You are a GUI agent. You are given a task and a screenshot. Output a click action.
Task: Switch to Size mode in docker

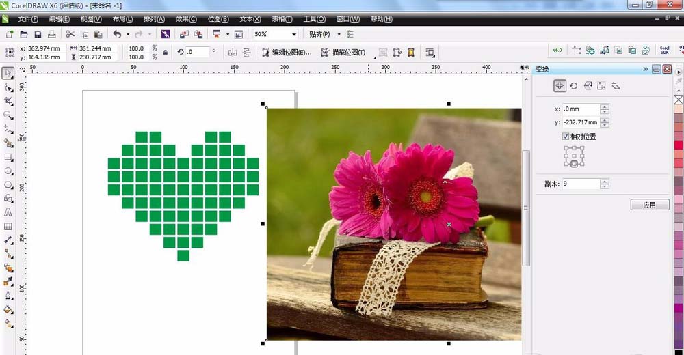(601, 86)
